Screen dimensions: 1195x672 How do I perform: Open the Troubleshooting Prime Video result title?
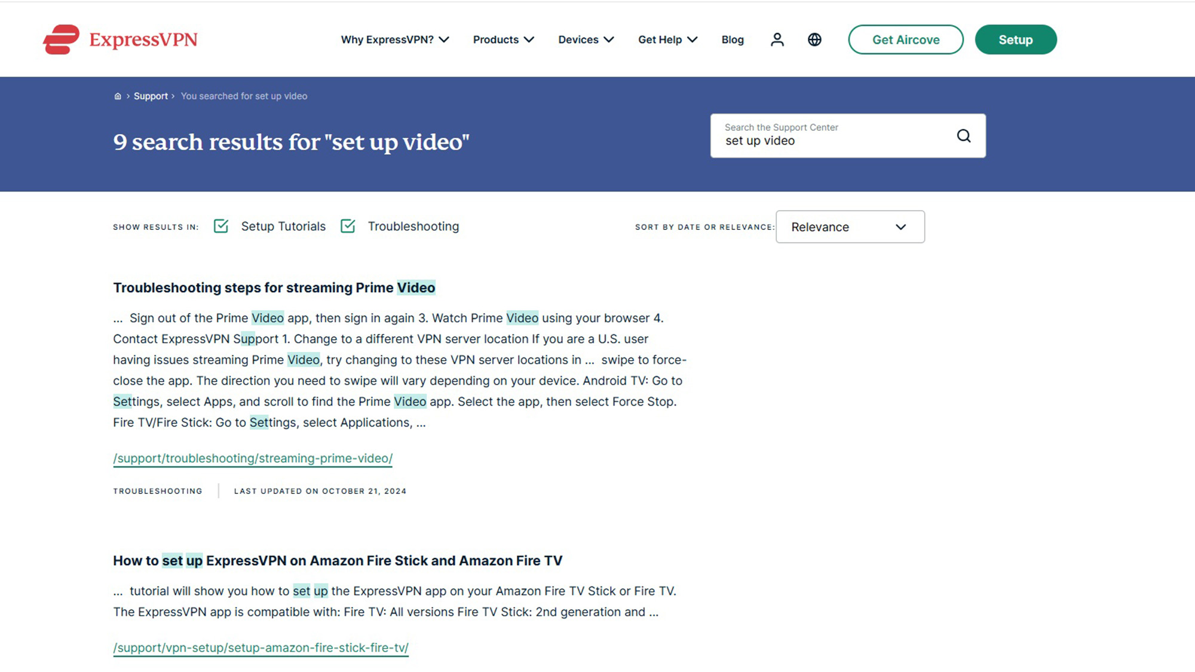point(274,288)
